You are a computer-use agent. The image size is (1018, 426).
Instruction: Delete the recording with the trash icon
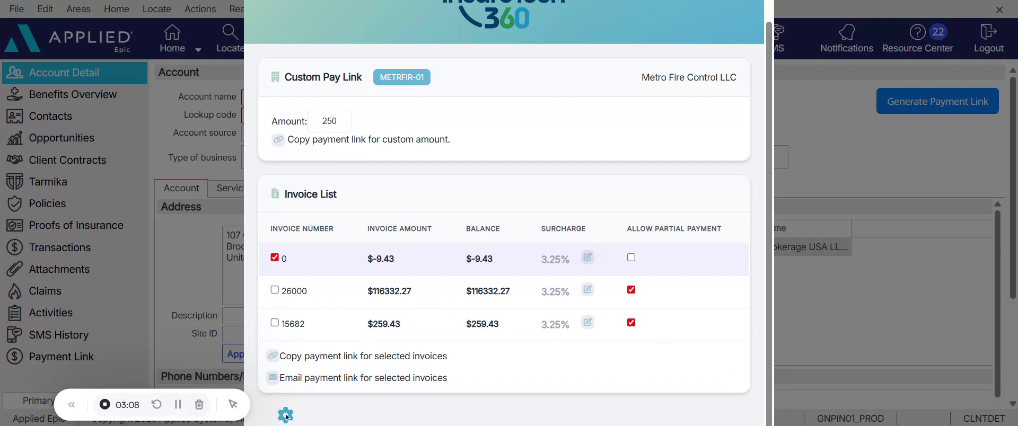click(x=199, y=404)
